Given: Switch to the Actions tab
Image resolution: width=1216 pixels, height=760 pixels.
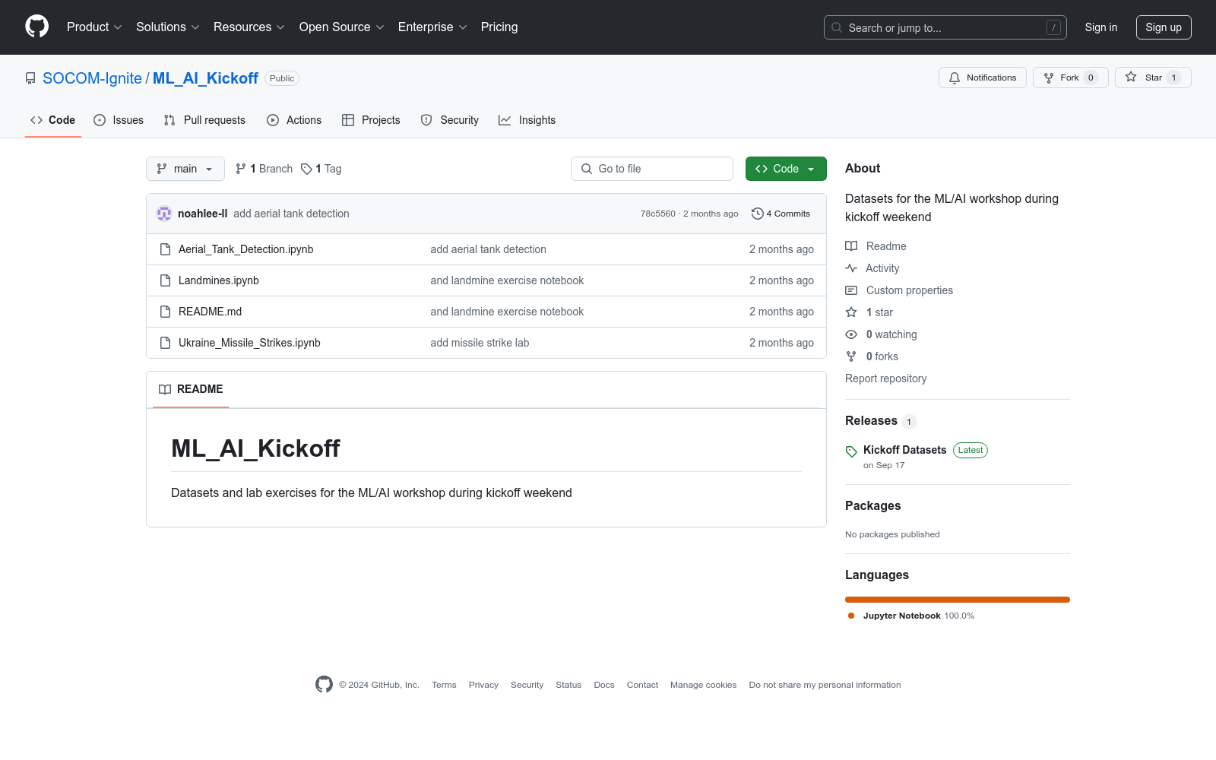Looking at the screenshot, I should click(x=294, y=120).
